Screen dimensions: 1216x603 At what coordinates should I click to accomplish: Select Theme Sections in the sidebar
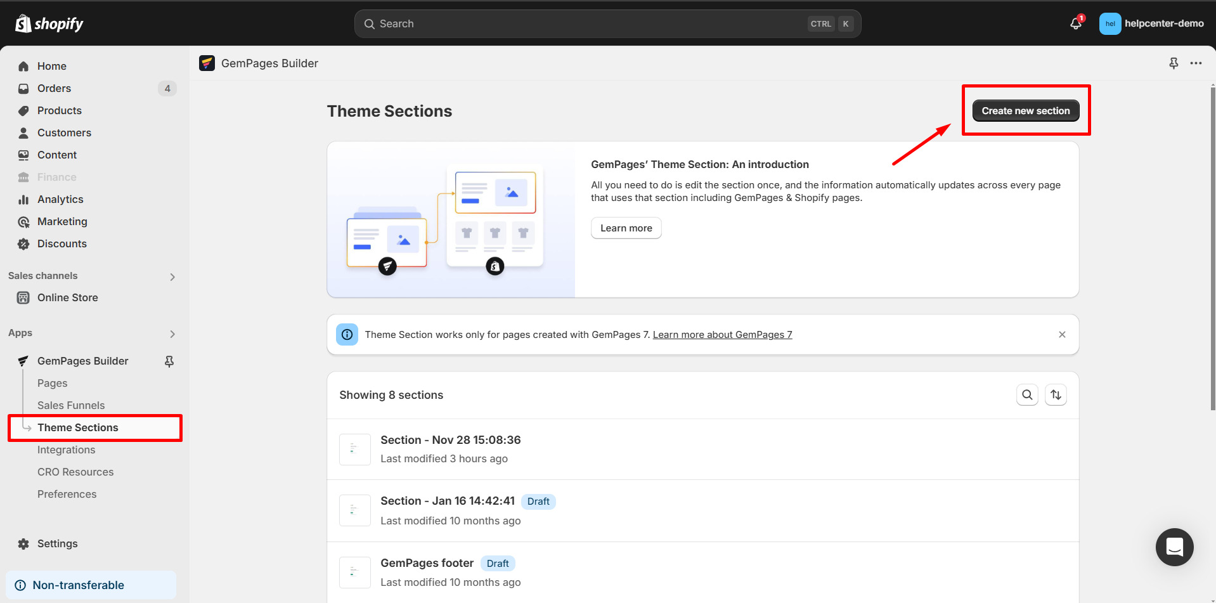click(x=77, y=427)
